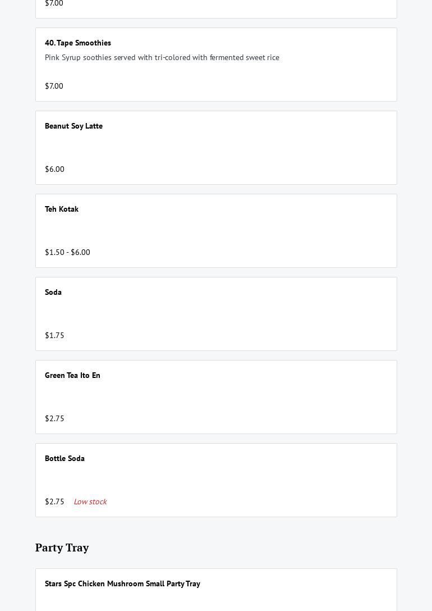
Task: Select the Bottle Soda item name
Action: point(65,458)
